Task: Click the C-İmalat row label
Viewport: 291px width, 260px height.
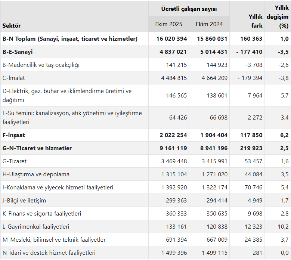Action: tap(14, 78)
